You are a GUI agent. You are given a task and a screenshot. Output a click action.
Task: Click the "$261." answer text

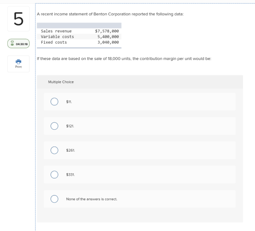(x=71, y=150)
